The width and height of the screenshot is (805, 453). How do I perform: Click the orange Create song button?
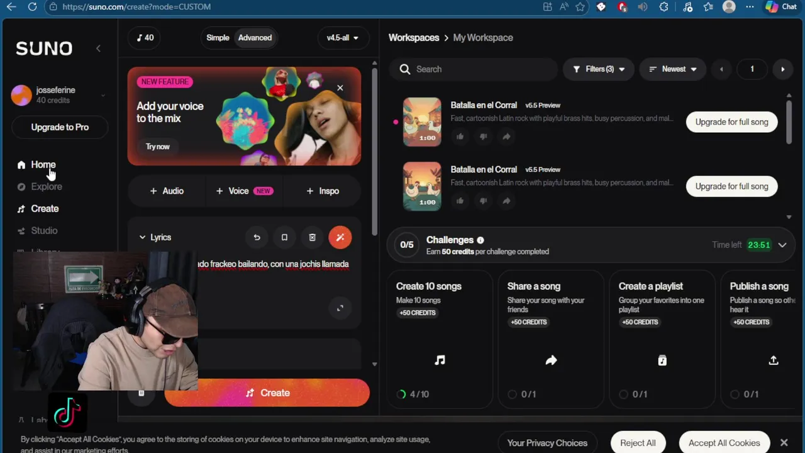click(x=267, y=393)
